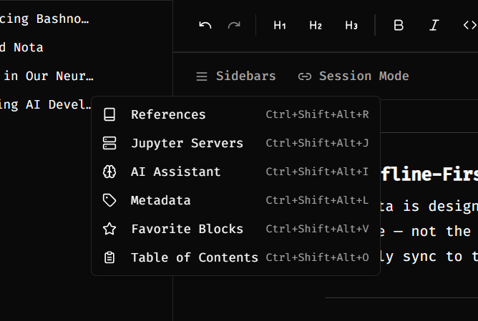This screenshot has height=321, width=478.
Task: Click the Table of Contents clipboard icon
Action: [109, 257]
